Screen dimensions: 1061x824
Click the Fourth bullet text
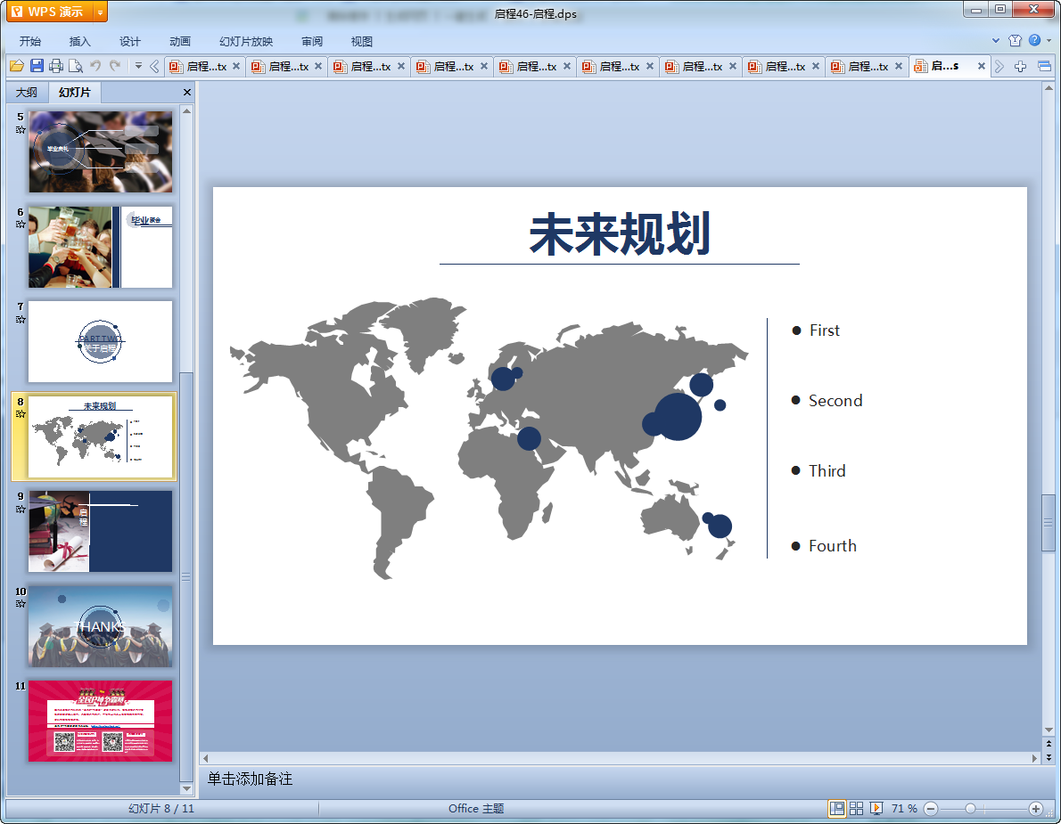(x=832, y=546)
